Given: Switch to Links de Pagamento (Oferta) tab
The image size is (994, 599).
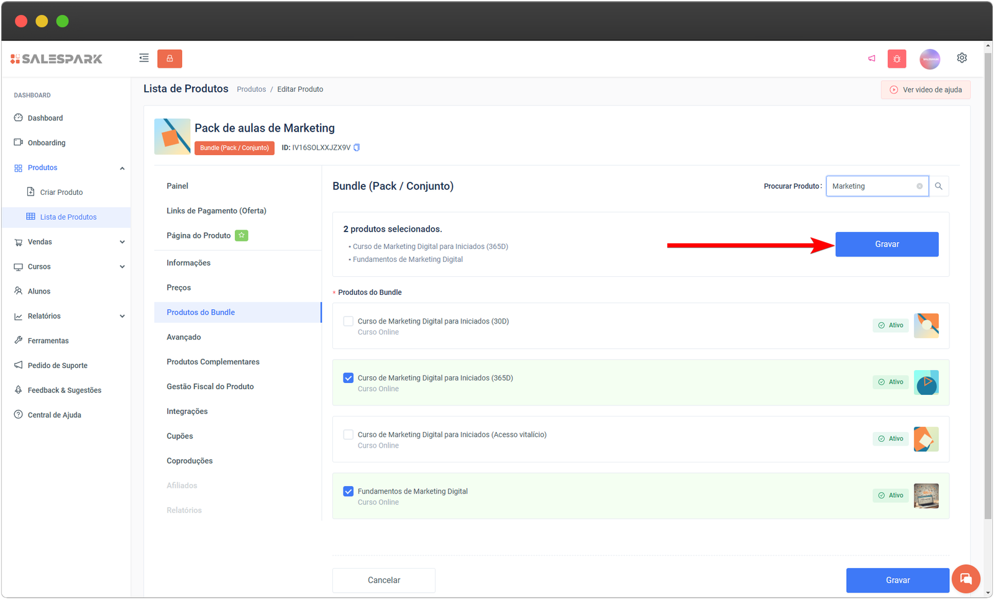Looking at the screenshot, I should (216, 211).
